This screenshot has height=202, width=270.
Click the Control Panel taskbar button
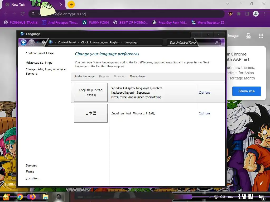59,197
